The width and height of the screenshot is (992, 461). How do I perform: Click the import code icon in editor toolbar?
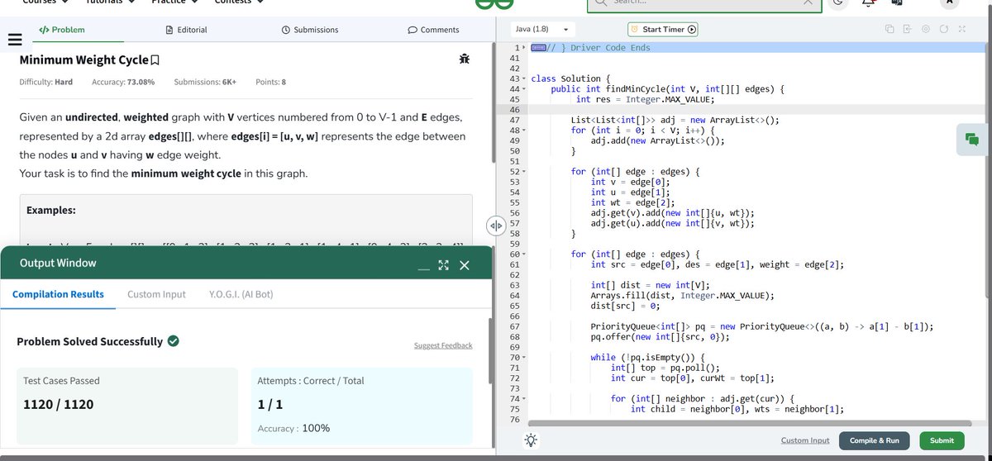[x=907, y=30]
